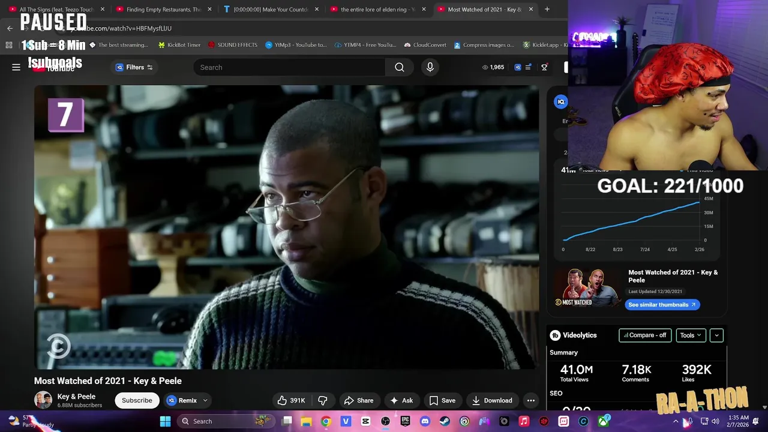Open the apps grid in bookmarks bar
This screenshot has height=432, width=768.
click(x=9, y=45)
